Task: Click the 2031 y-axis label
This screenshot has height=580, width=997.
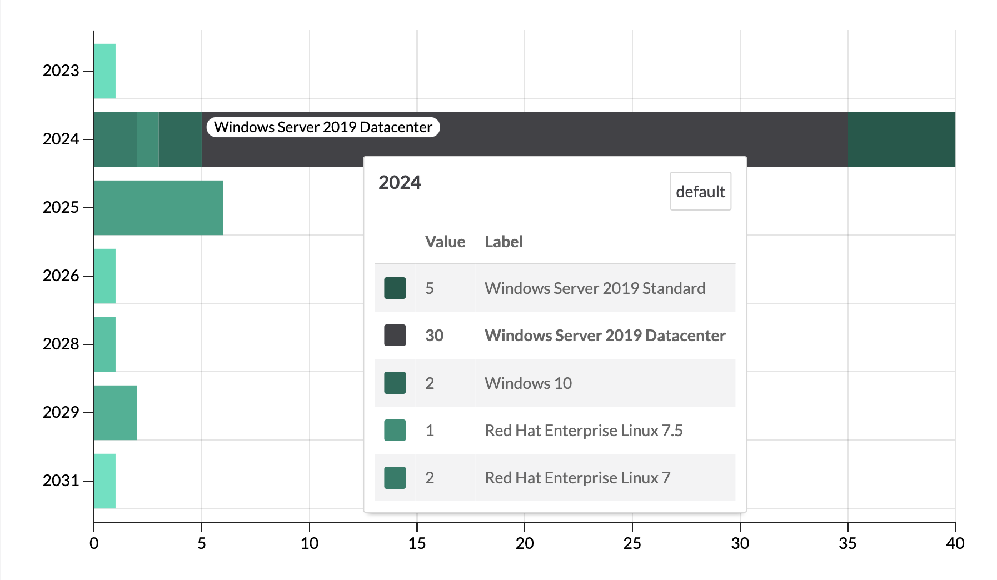Action: [61, 481]
